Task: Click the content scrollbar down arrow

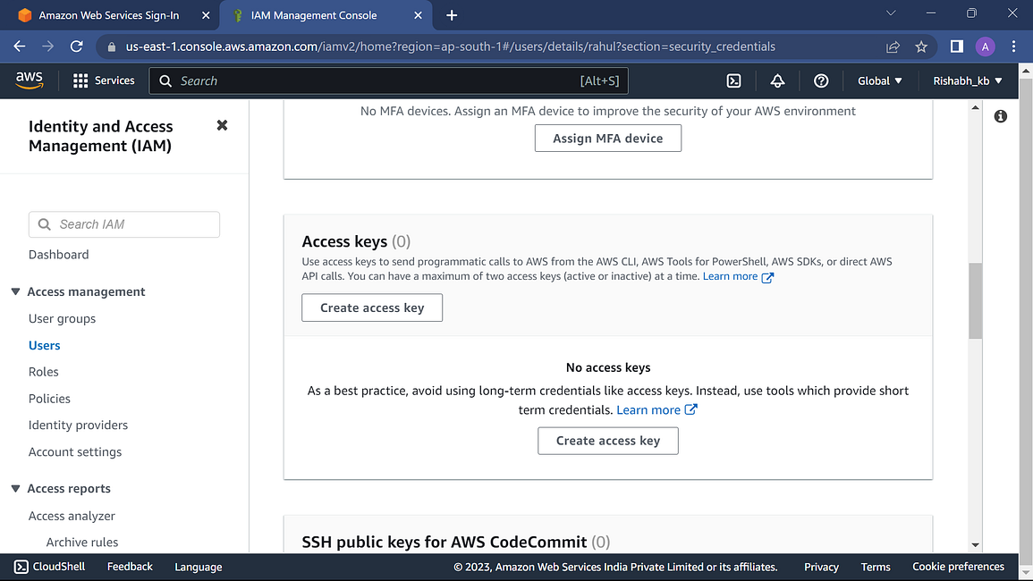Action: [x=975, y=545]
